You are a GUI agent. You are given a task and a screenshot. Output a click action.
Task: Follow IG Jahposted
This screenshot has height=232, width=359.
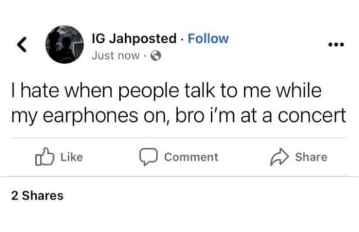[x=208, y=39]
